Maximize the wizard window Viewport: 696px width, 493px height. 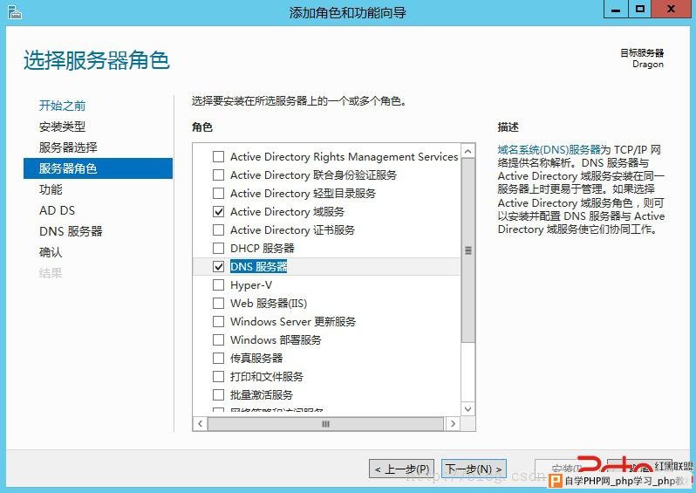640,10
